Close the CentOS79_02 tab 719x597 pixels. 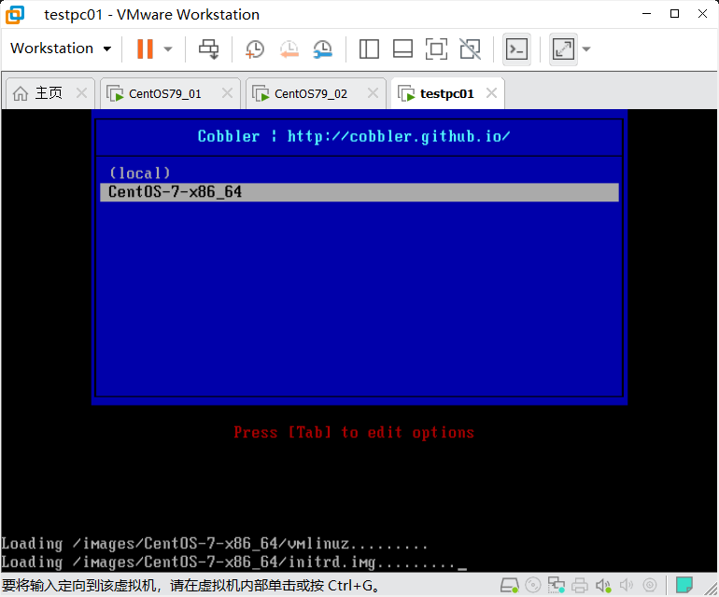coord(373,93)
